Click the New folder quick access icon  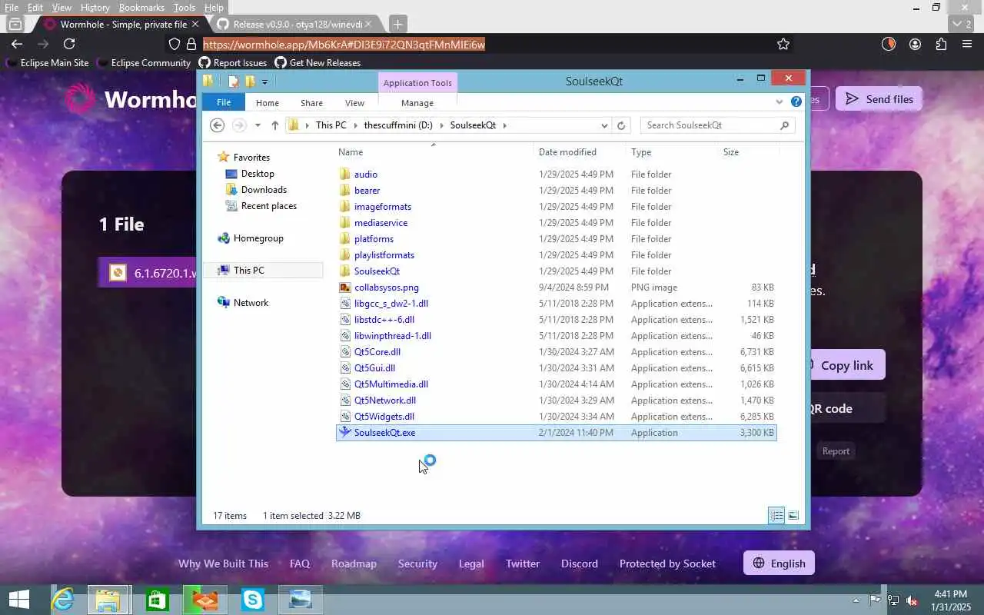click(249, 81)
